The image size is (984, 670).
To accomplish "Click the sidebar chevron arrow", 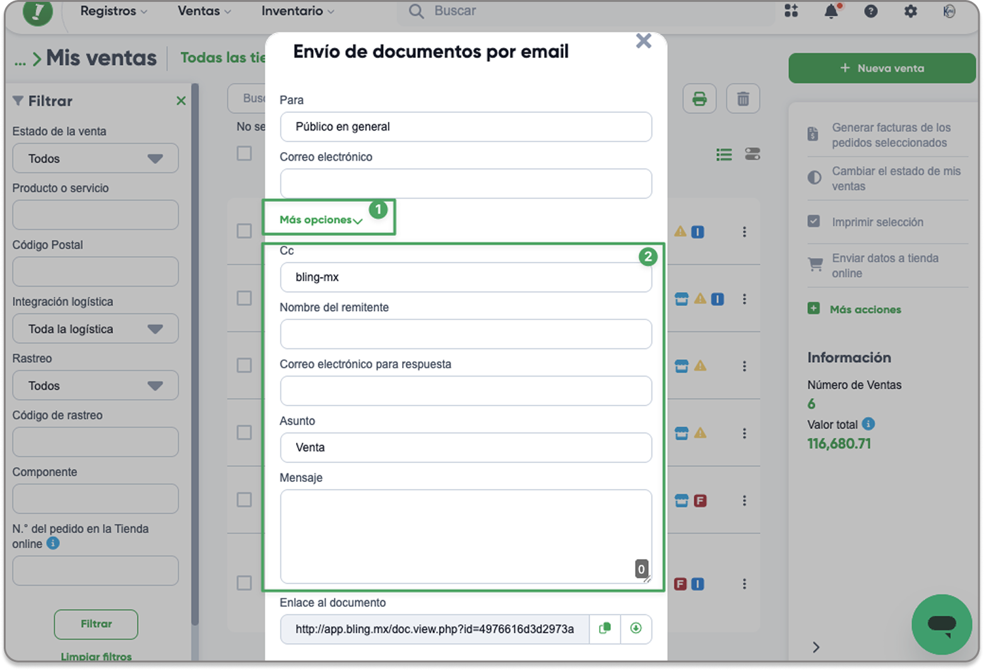I will (x=816, y=647).
